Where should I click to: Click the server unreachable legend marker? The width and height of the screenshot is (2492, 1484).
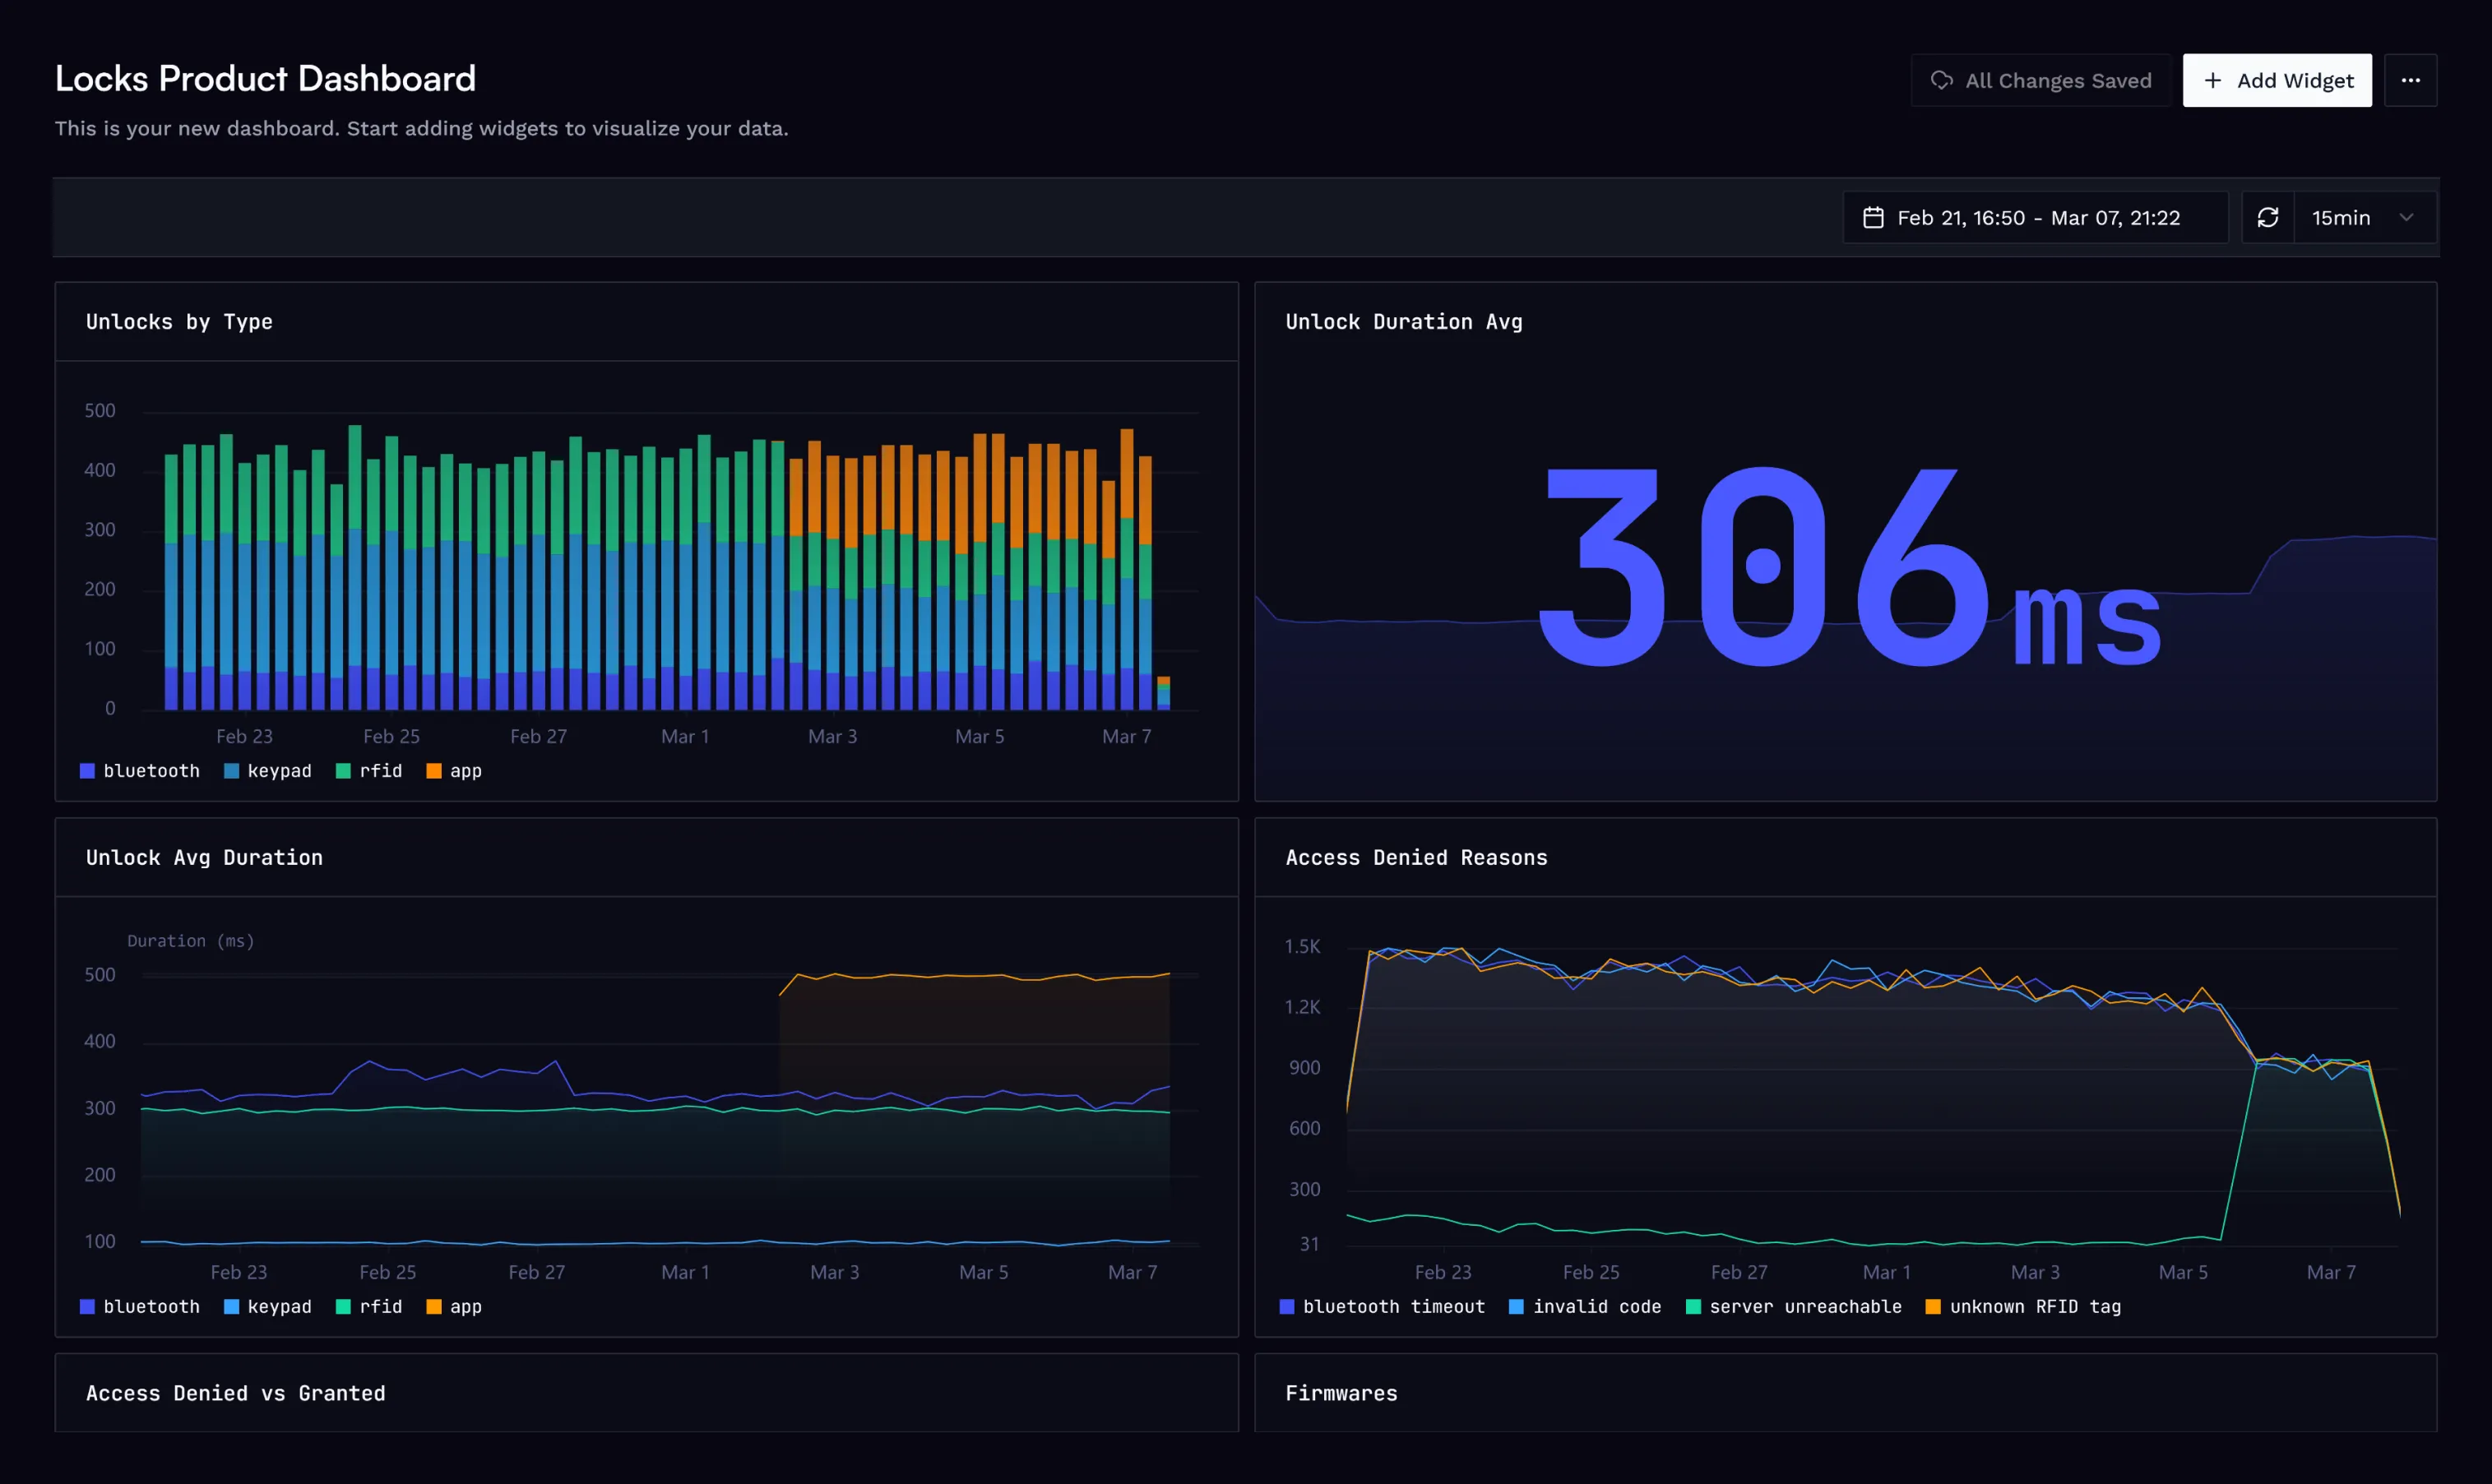[1693, 1306]
